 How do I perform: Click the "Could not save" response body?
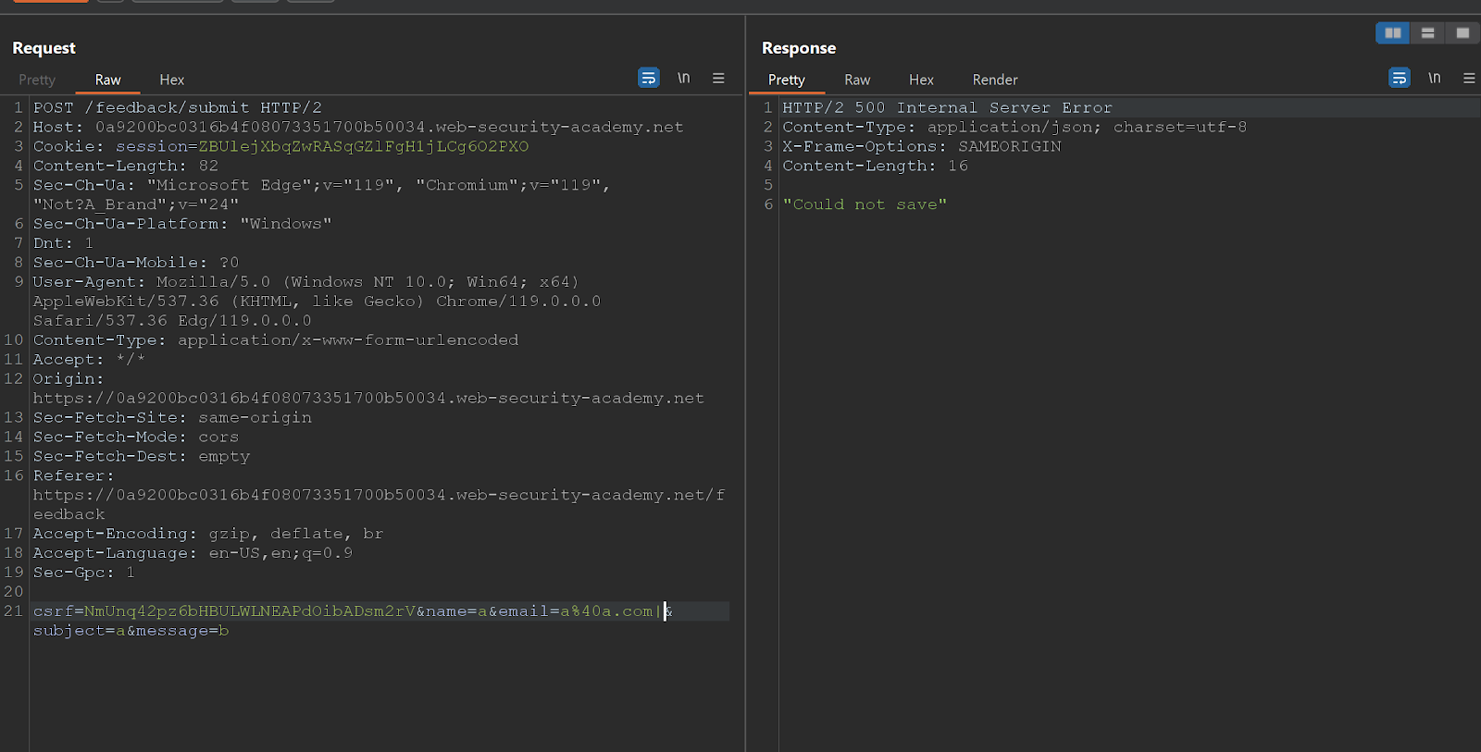click(x=865, y=205)
